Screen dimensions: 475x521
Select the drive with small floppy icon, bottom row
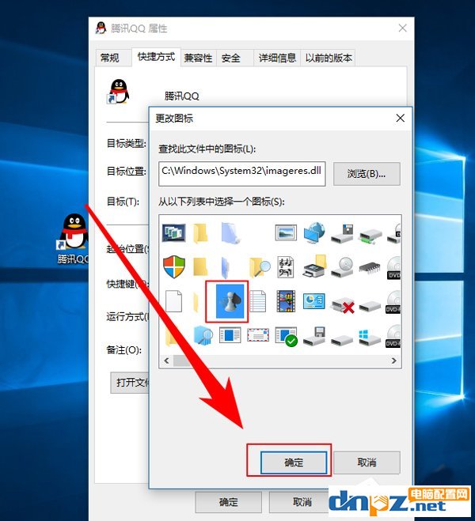tap(314, 336)
